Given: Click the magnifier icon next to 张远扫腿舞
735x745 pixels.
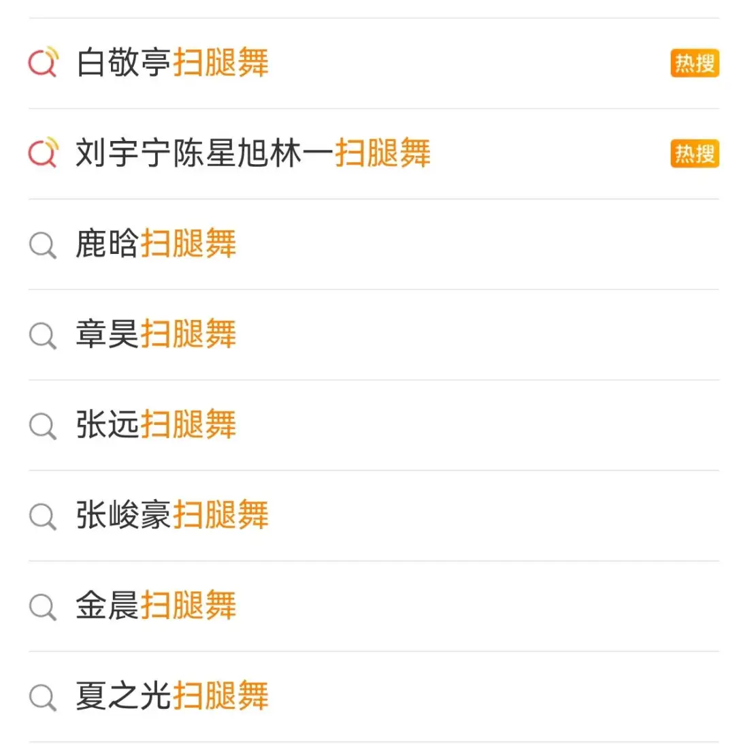Looking at the screenshot, I should click(x=43, y=426).
